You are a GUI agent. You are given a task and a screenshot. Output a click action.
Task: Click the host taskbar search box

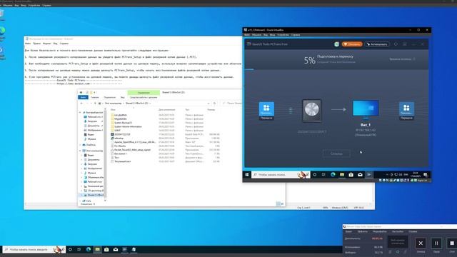(34, 249)
